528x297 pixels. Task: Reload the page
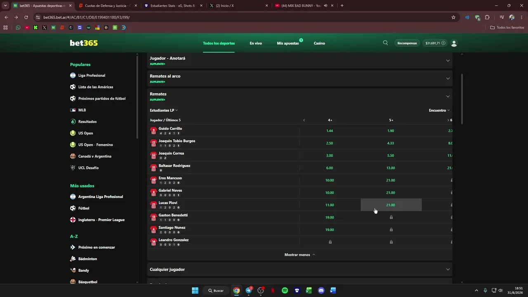click(26, 17)
